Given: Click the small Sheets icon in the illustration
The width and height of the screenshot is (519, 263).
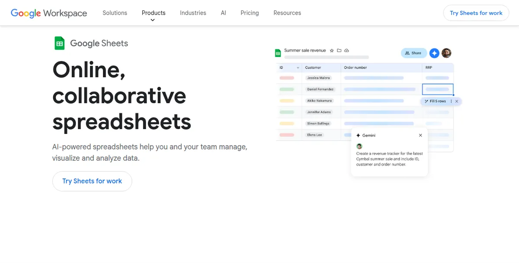Looking at the screenshot, I should click(278, 53).
